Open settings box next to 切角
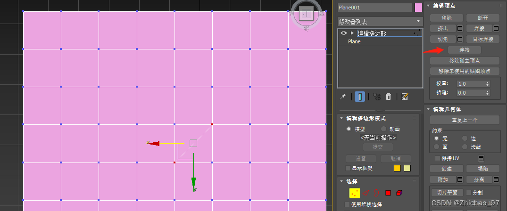 click(x=459, y=39)
